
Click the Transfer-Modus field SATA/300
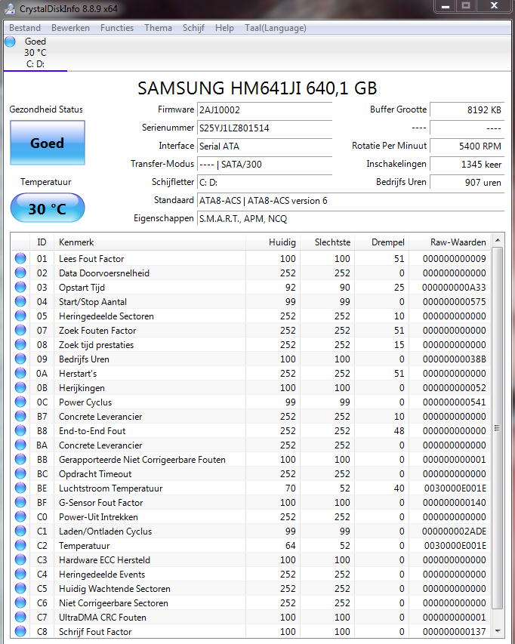[264, 165]
